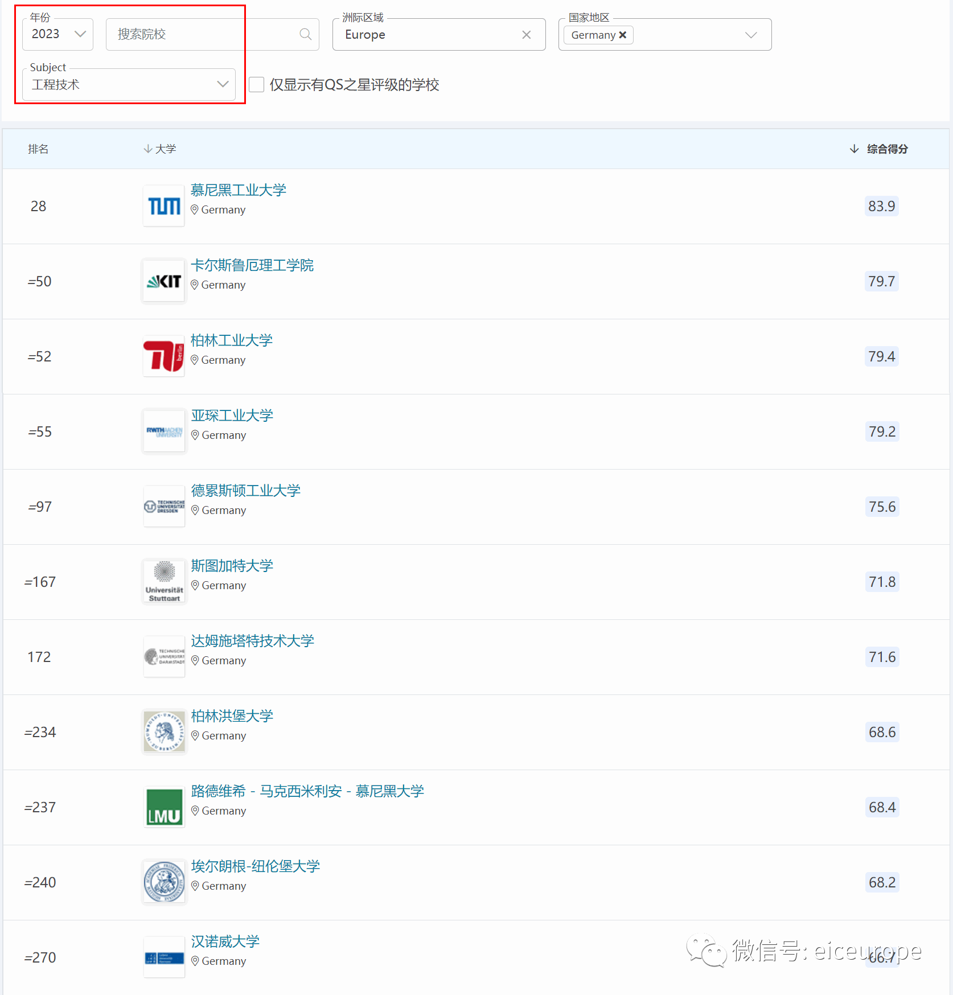This screenshot has height=995, width=953.
Task: Open the 慕尼黑工业大学 link
Action: pos(238,190)
